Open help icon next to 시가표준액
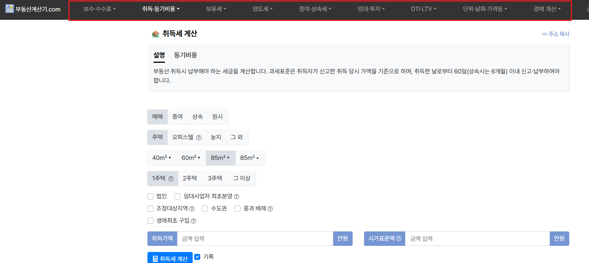This screenshot has width=589, height=263. click(x=398, y=238)
